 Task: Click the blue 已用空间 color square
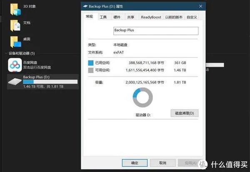tap(91, 63)
